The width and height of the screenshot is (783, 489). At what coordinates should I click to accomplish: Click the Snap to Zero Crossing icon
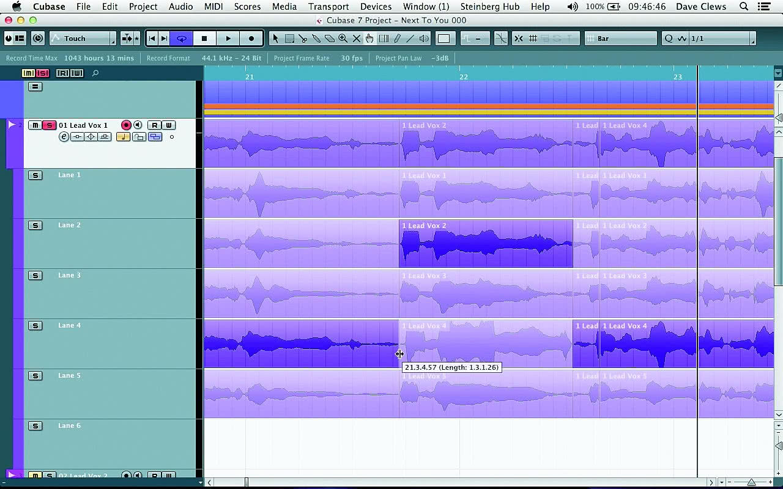coord(501,39)
